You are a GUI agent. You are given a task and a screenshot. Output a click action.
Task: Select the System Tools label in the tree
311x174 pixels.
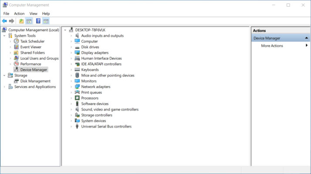pyautogui.click(x=25, y=36)
